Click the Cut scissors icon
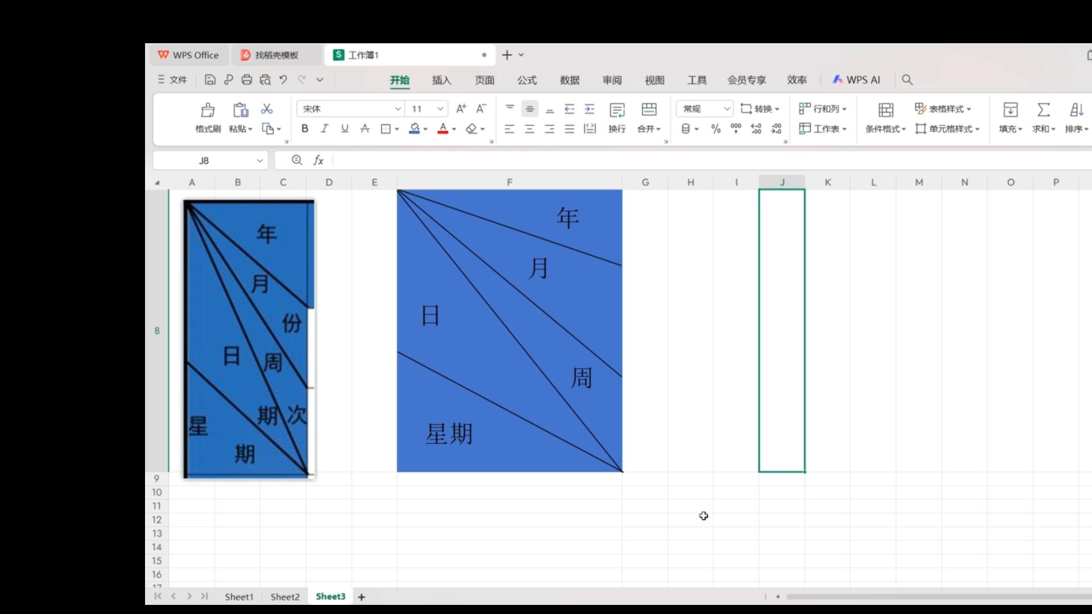The image size is (1092, 614). click(266, 109)
